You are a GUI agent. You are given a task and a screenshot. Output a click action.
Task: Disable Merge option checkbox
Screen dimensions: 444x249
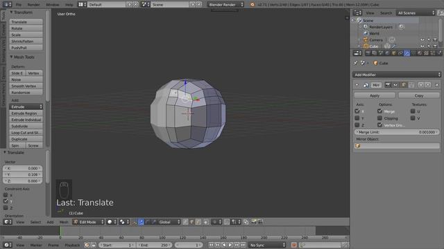(x=380, y=111)
